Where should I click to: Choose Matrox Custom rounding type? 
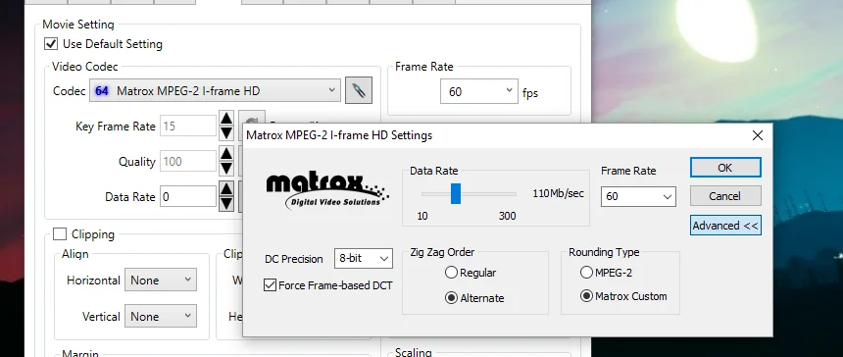[x=586, y=296]
